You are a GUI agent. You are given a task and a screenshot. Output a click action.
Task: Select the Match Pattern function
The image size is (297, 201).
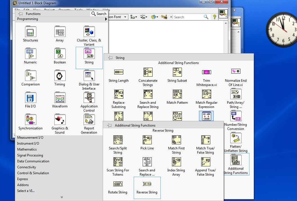[177, 94]
